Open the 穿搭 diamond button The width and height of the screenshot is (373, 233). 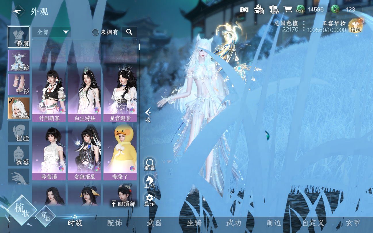tap(45, 216)
